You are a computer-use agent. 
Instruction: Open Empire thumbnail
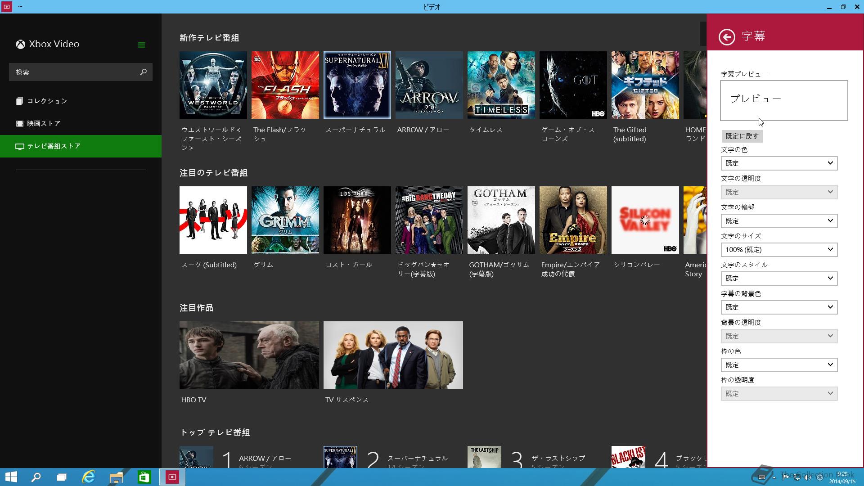(573, 220)
